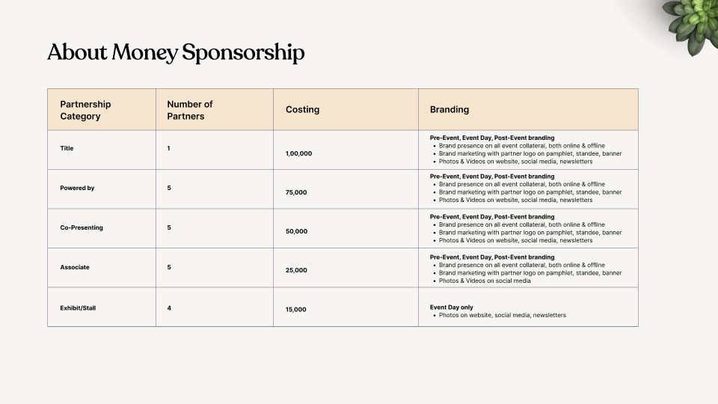Viewport: 718px width, 404px height.
Task: Select the 'Powered by' row label
Action: point(77,188)
